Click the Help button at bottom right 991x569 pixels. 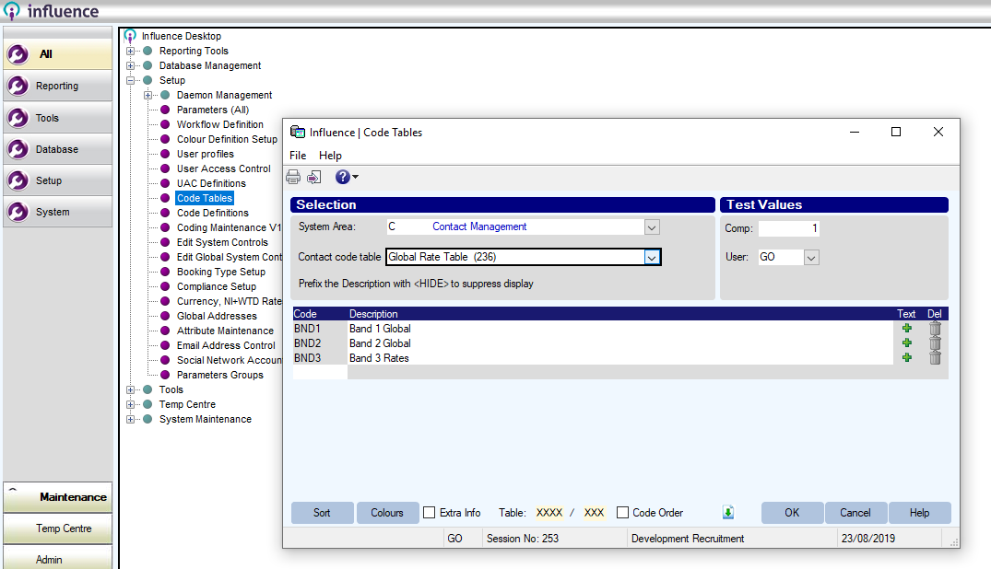(x=919, y=513)
